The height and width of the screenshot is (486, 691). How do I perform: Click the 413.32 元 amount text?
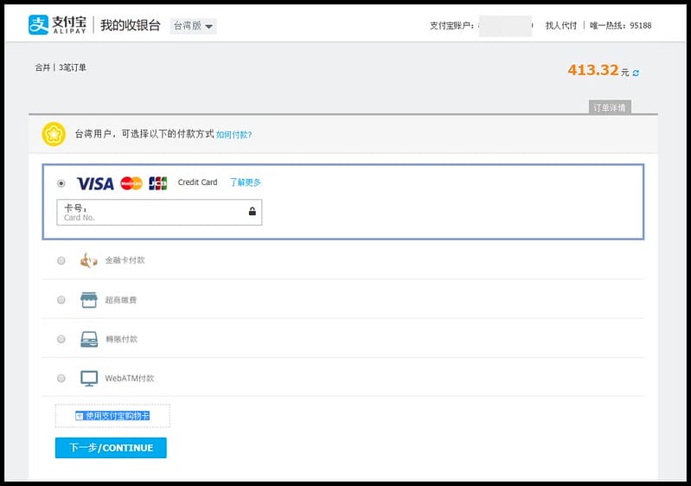[598, 71]
